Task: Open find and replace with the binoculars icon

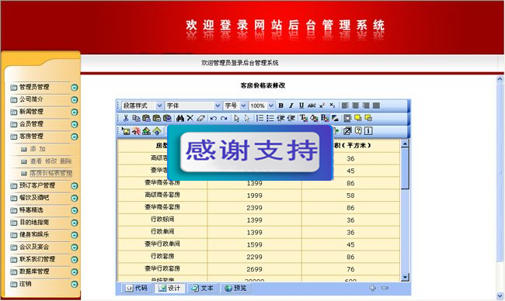Action: pos(180,118)
